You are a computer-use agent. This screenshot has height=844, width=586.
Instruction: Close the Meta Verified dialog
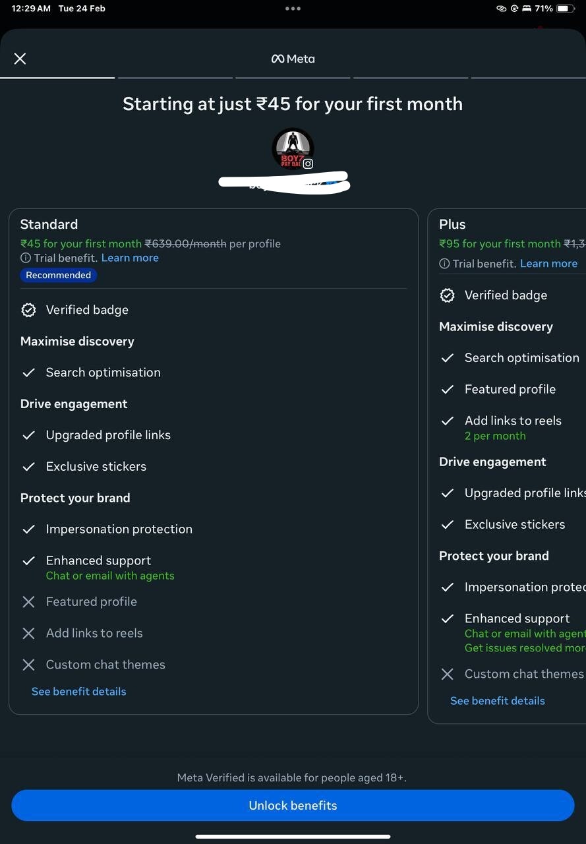click(20, 59)
